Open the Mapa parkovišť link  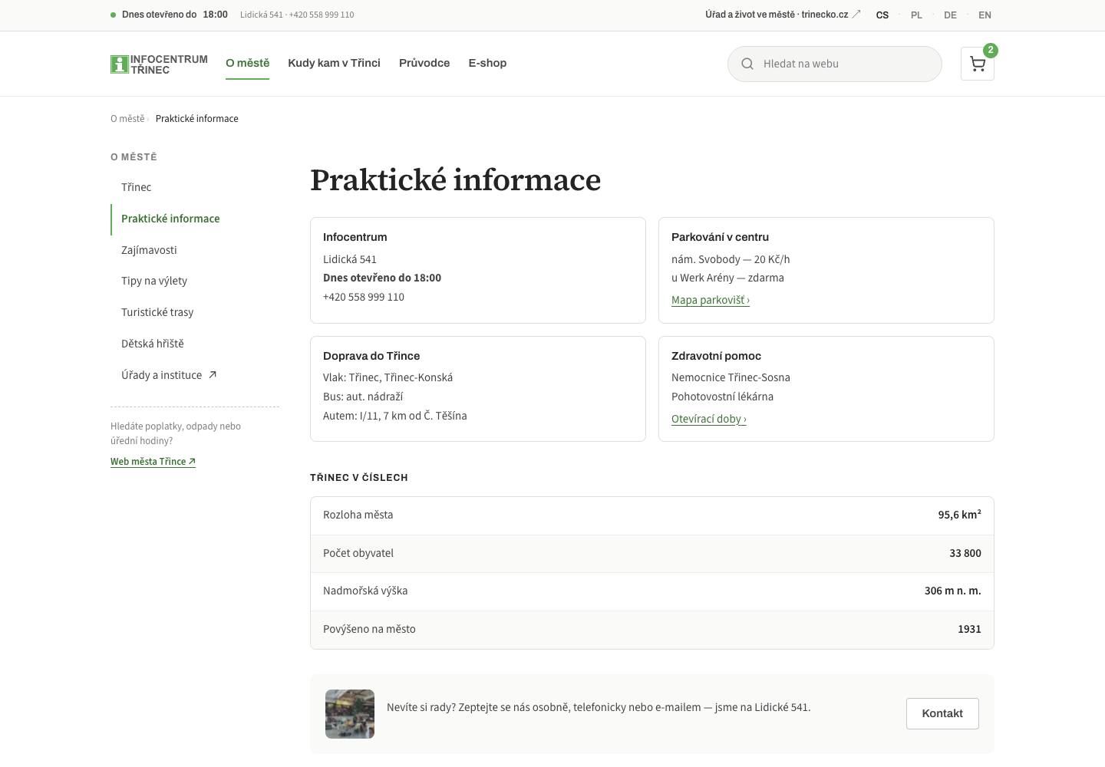pos(711,300)
